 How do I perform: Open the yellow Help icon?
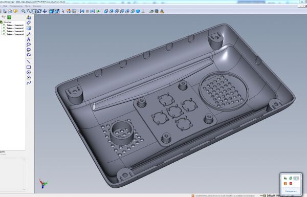click(15, 11)
